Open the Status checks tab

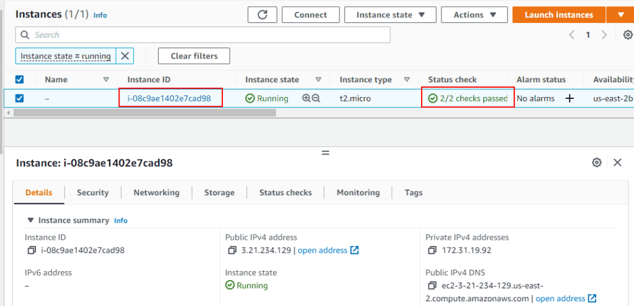[x=285, y=192]
